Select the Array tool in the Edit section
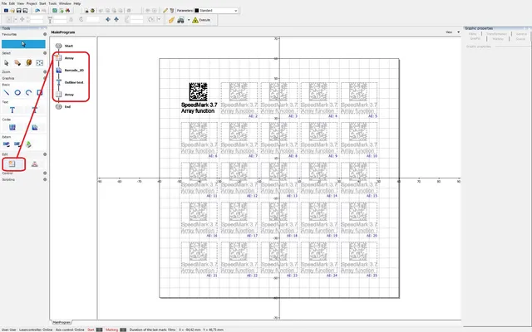This screenshot has height=332, width=532. click(12, 164)
